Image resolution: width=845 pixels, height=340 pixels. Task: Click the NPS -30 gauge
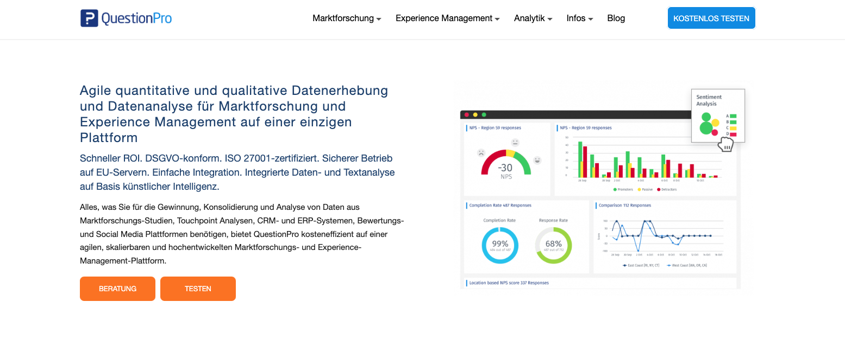point(506,163)
